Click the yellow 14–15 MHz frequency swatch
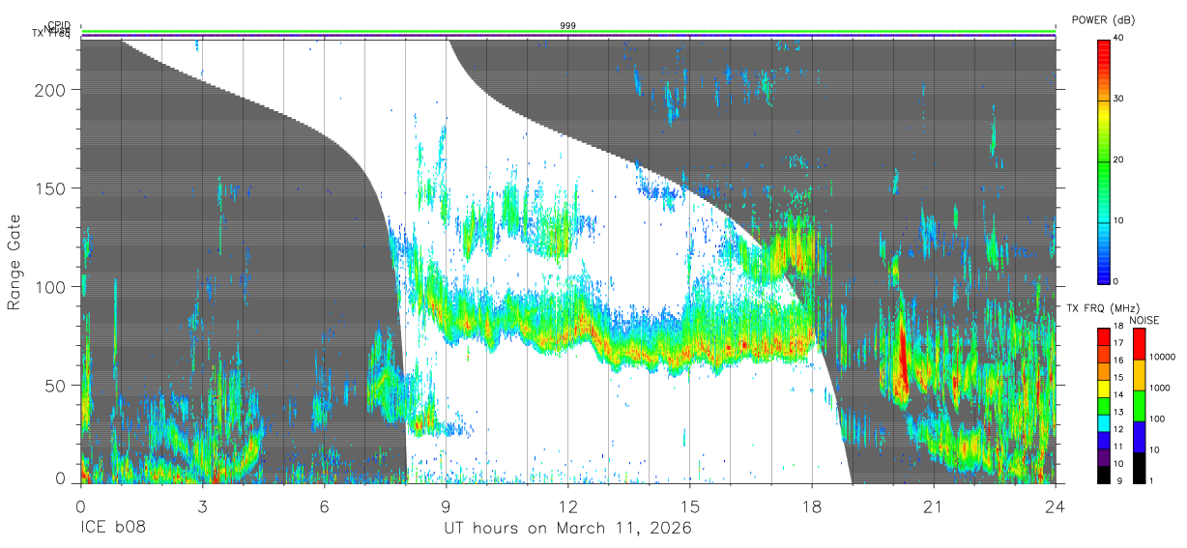 tap(1104, 389)
